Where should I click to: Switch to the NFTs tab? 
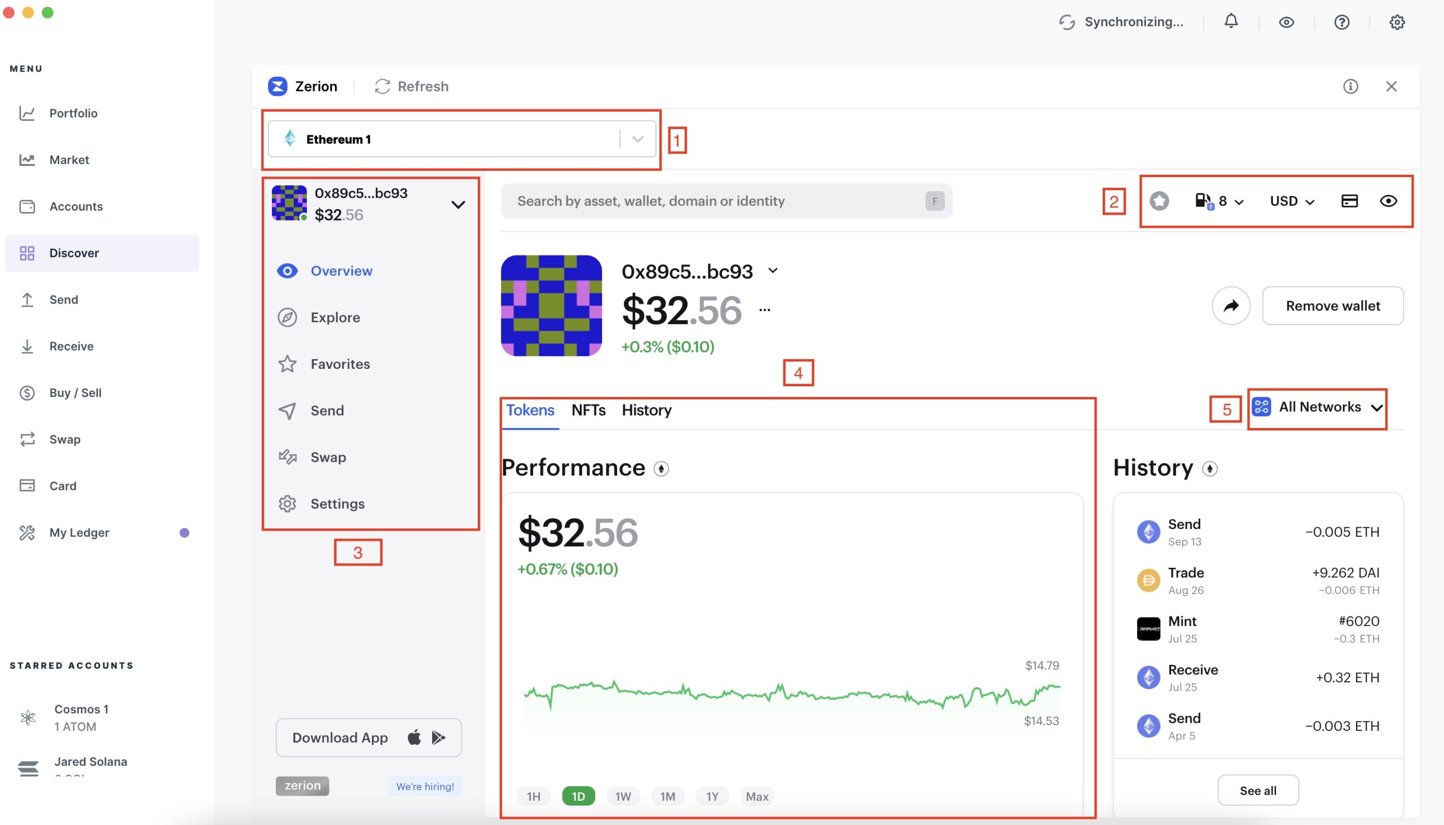click(588, 409)
